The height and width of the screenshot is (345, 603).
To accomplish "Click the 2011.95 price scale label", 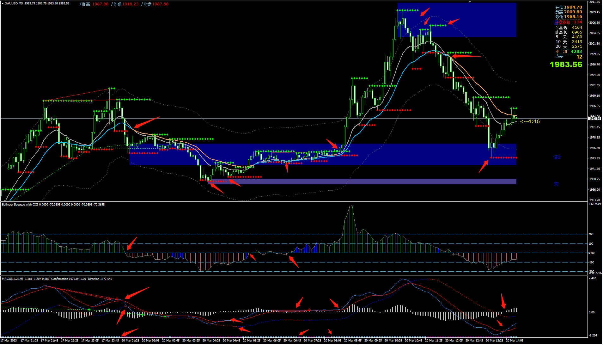I will click(594, 2).
